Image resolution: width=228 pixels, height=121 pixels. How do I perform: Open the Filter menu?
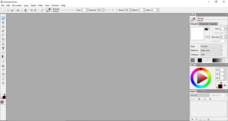pyautogui.click(x=40, y=5)
